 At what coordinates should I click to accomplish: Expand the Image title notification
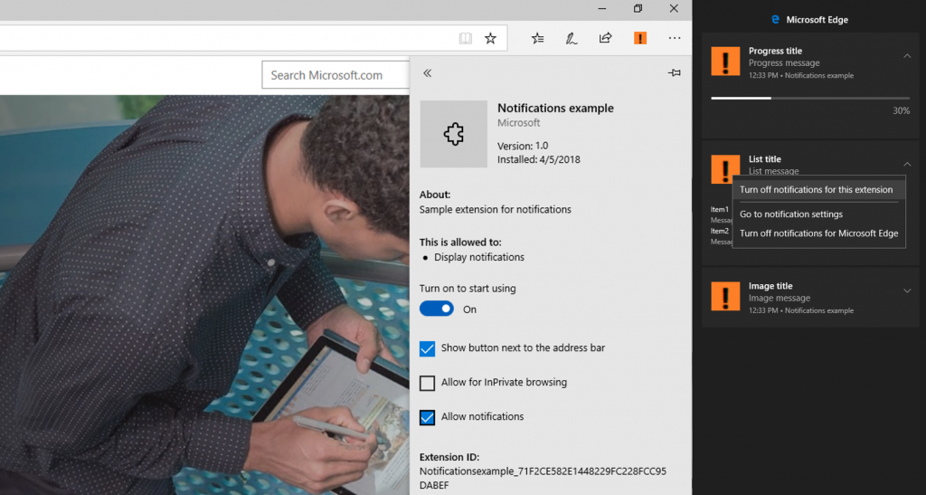[907, 290]
